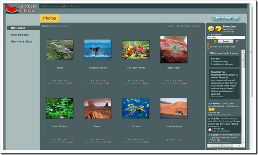
Task: Click the Share with us button
Action: click(226, 18)
